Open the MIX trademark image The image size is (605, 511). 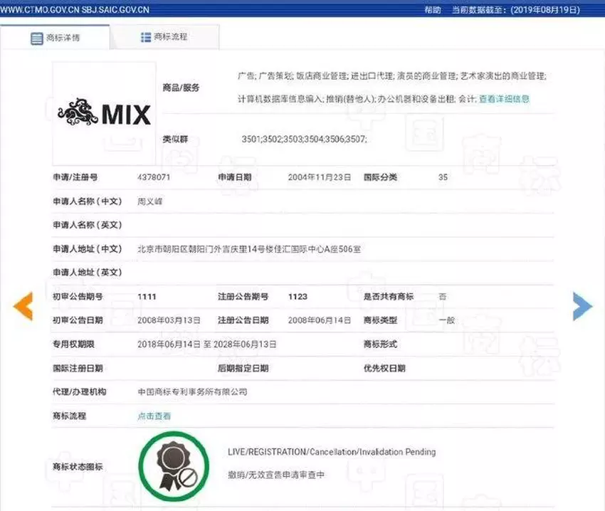point(104,113)
